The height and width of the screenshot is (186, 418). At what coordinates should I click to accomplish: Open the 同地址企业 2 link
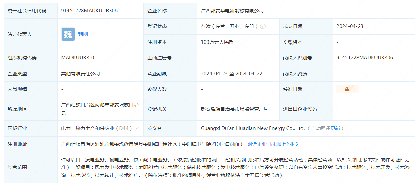pyautogui.click(x=284, y=144)
